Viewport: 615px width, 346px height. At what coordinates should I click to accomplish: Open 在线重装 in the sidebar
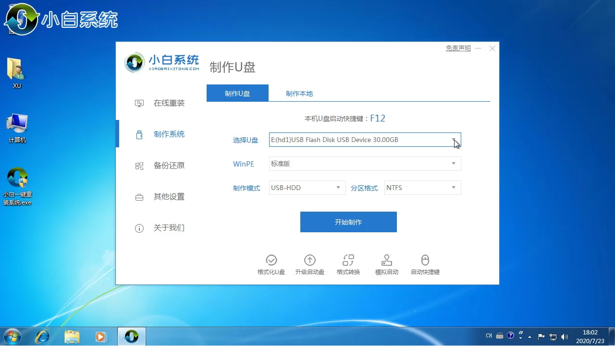click(169, 103)
